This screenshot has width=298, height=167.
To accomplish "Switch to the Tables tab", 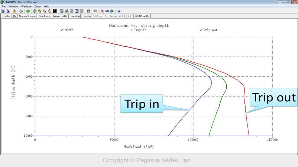I will pos(6,16).
